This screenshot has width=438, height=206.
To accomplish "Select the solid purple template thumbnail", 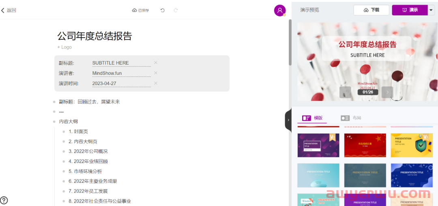I will click(x=365, y=200).
